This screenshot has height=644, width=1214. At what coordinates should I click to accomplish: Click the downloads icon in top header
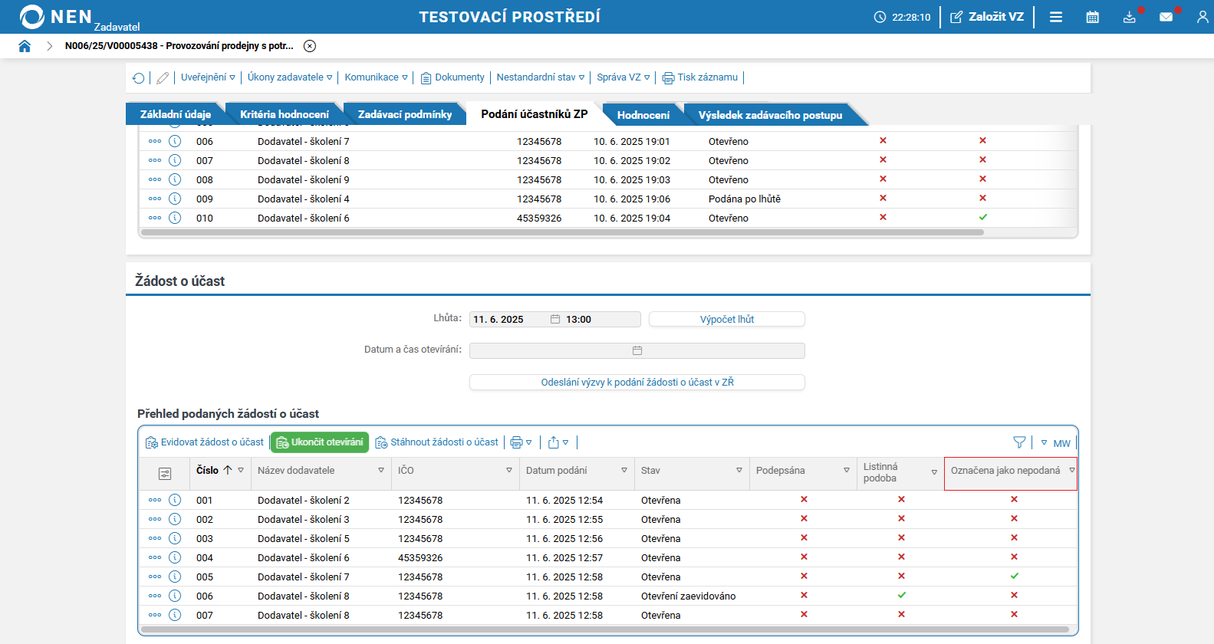tap(1129, 17)
